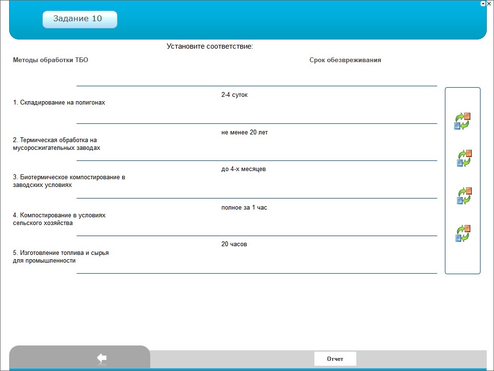Click item '5. Изготовление топлива и сырья'
494x371 pixels.
coord(61,256)
